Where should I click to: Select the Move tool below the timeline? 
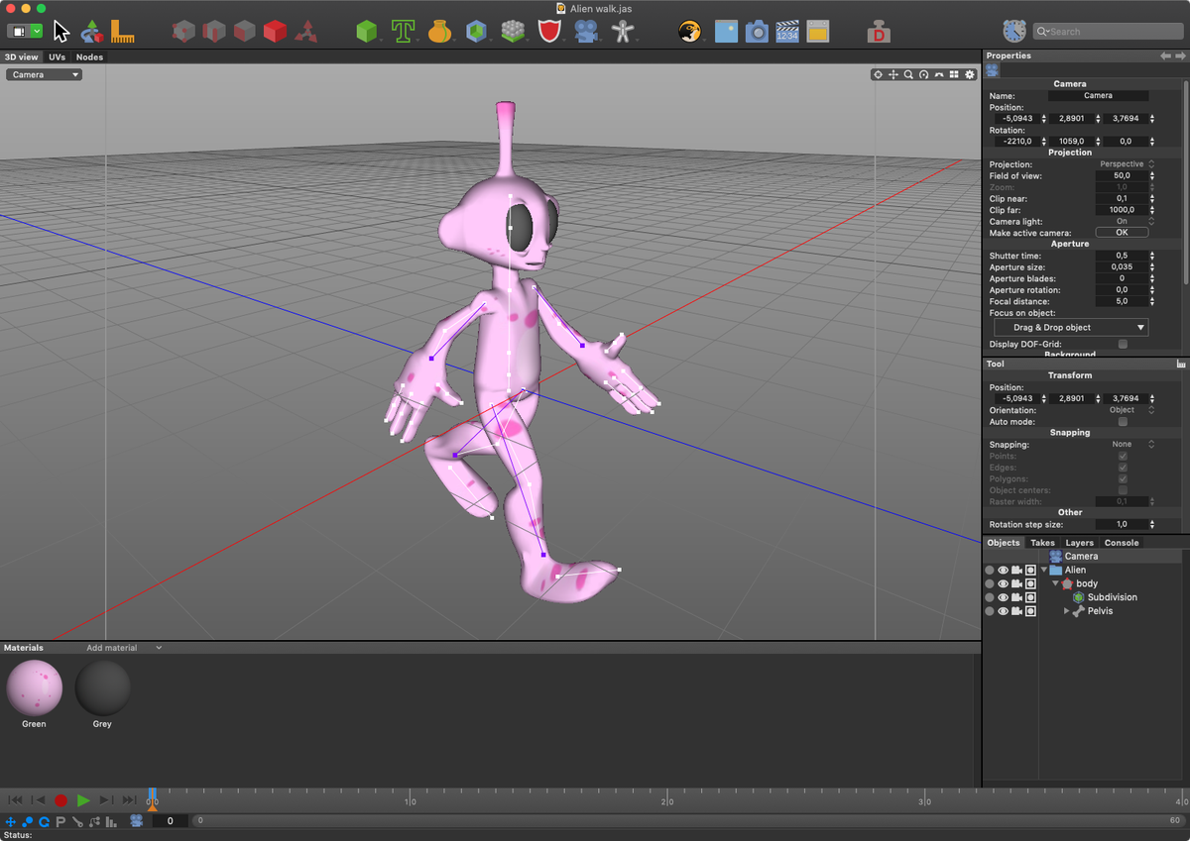tap(9, 821)
